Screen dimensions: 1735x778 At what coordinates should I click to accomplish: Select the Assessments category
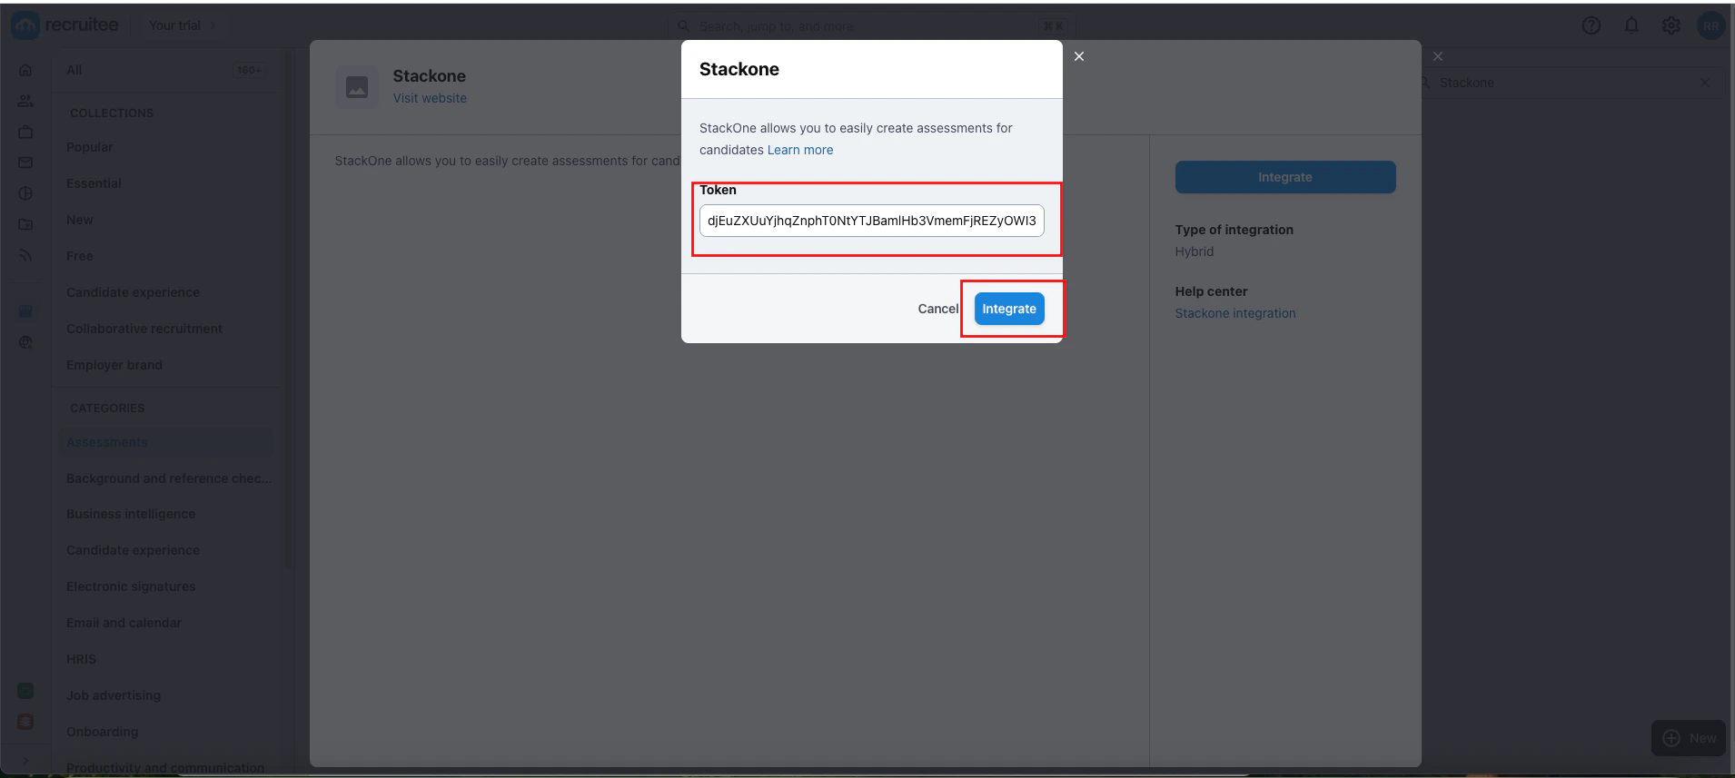166,442
